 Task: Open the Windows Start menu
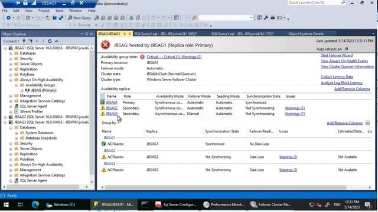tap(6, 204)
